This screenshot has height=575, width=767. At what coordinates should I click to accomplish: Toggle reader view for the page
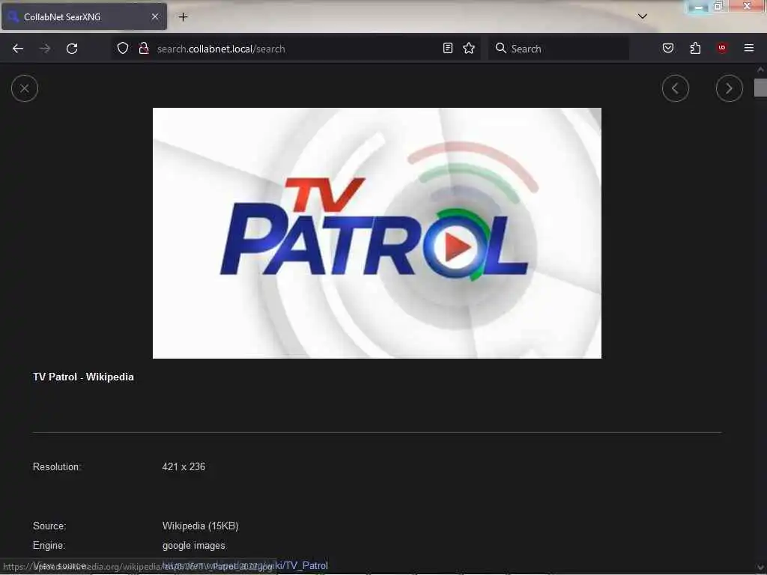point(448,49)
